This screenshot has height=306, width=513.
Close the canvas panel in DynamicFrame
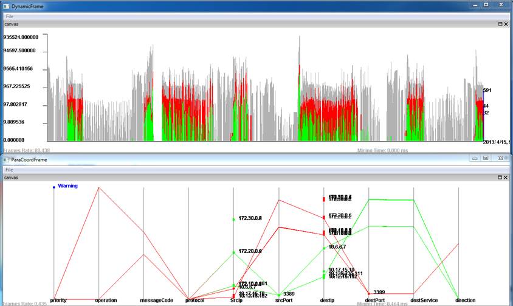point(506,24)
